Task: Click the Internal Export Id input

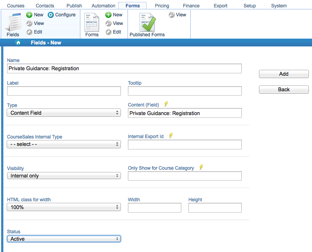Action: point(185,144)
